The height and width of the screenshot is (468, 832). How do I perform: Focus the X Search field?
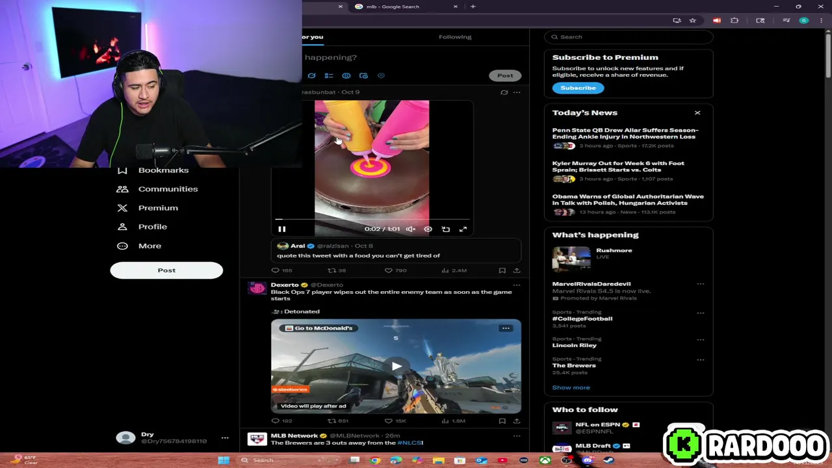[629, 37]
